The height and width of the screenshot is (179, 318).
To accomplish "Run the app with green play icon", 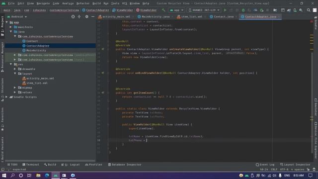I will 225,10.
